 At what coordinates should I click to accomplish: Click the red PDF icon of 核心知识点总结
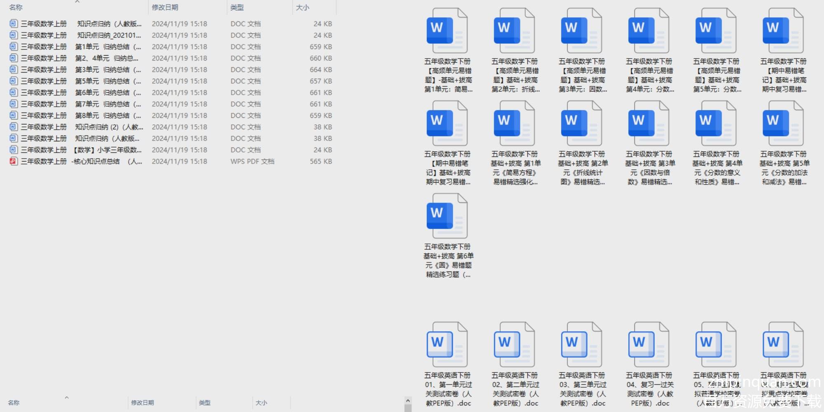click(14, 161)
